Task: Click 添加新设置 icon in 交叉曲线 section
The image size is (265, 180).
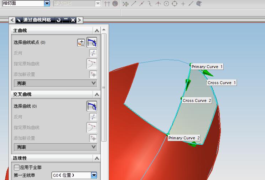Action: [93, 138]
